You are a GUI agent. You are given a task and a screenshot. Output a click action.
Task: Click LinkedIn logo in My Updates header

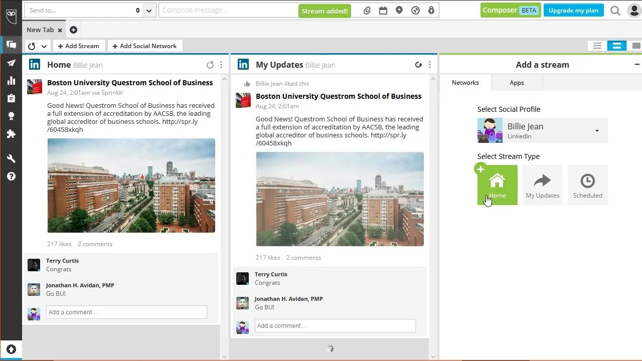(243, 64)
